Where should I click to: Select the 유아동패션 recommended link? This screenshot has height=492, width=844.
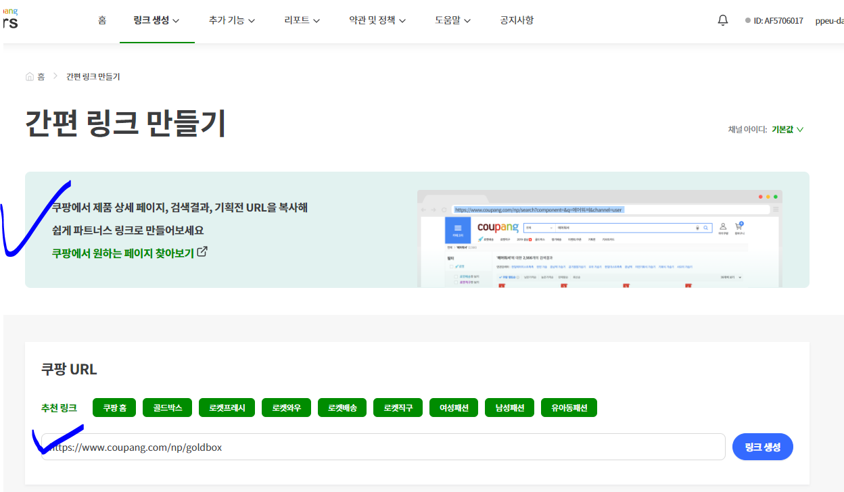tap(569, 408)
